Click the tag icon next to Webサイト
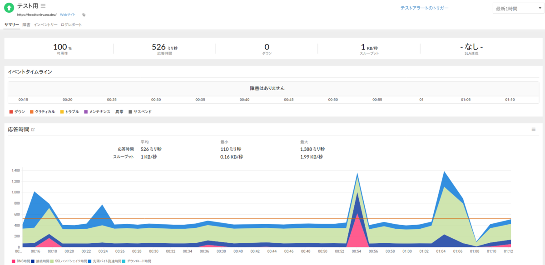The height and width of the screenshot is (265, 545). click(x=84, y=14)
